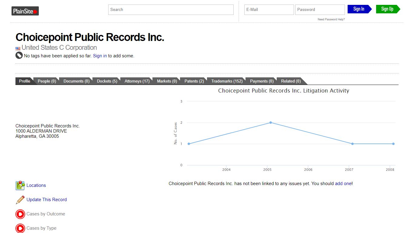Focus the Search input field
This screenshot has height=233, width=414.
(x=171, y=10)
